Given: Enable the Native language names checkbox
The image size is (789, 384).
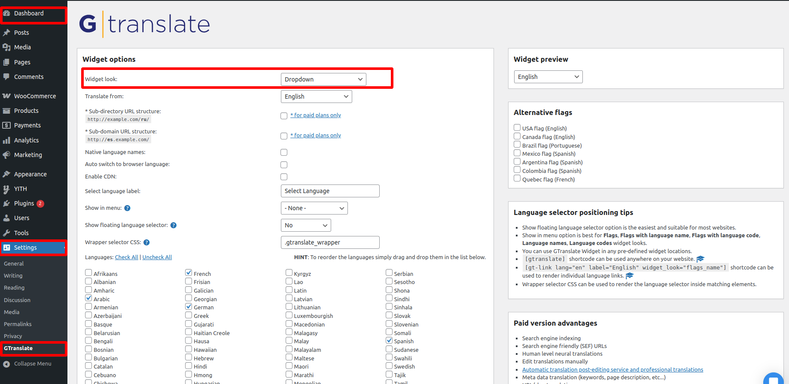Looking at the screenshot, I should 284,152.
